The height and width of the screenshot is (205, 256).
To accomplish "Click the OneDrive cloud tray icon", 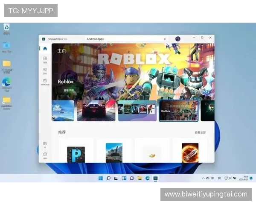I will [207, 178].
